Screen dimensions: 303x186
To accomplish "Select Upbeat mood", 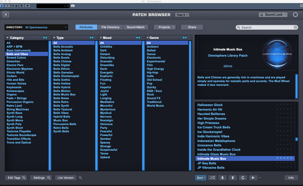I will coord(105,157).
